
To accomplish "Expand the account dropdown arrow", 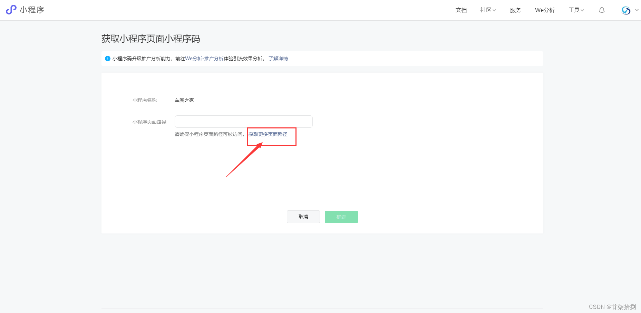I will [x=637, y=10].
